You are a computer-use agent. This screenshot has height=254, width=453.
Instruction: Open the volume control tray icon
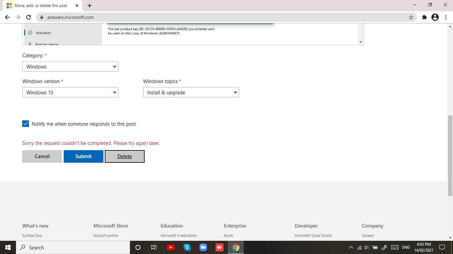[367, 247]
